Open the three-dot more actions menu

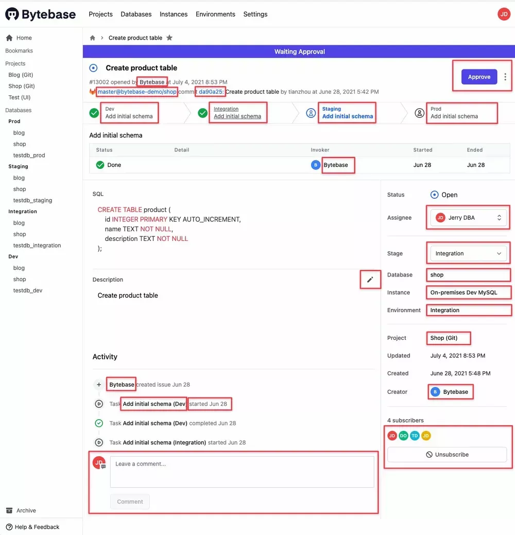(x=505, y=77)
